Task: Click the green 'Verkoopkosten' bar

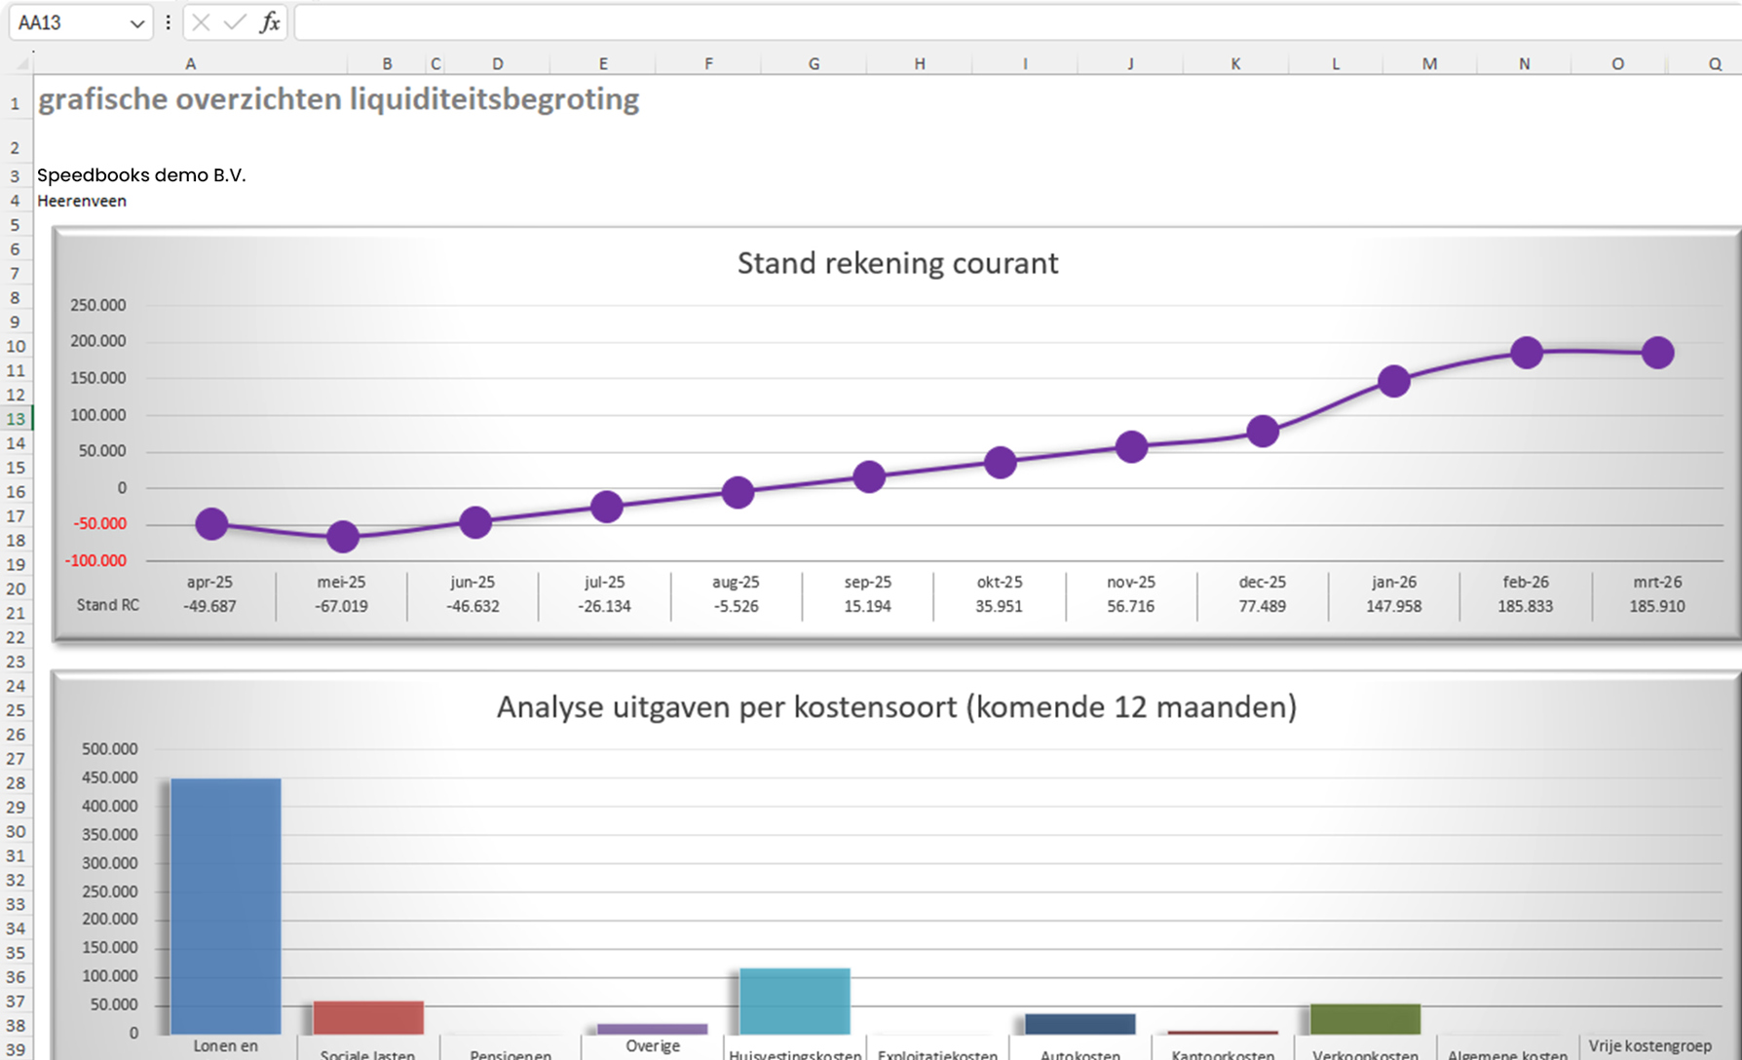Action: [1365, 1019]
